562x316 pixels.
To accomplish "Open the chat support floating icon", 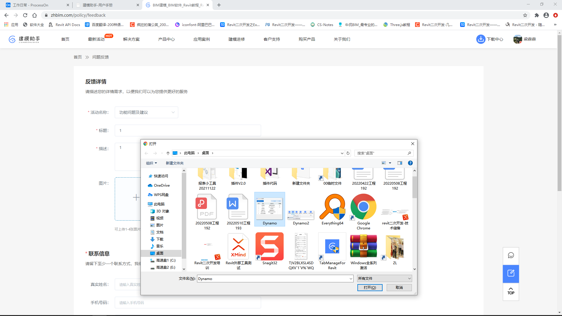I will [511, 255].
